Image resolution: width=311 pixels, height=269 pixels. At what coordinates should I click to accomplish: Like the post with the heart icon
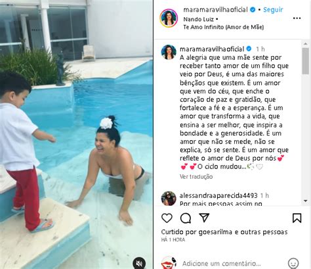click(x=167, y=218)
